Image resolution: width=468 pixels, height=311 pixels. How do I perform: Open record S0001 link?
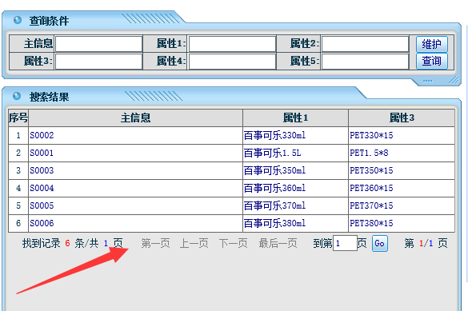coord(42,153)
